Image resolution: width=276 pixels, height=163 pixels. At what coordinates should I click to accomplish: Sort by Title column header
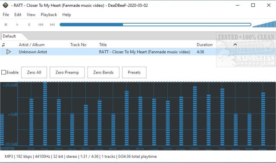[x=103, y=45]
